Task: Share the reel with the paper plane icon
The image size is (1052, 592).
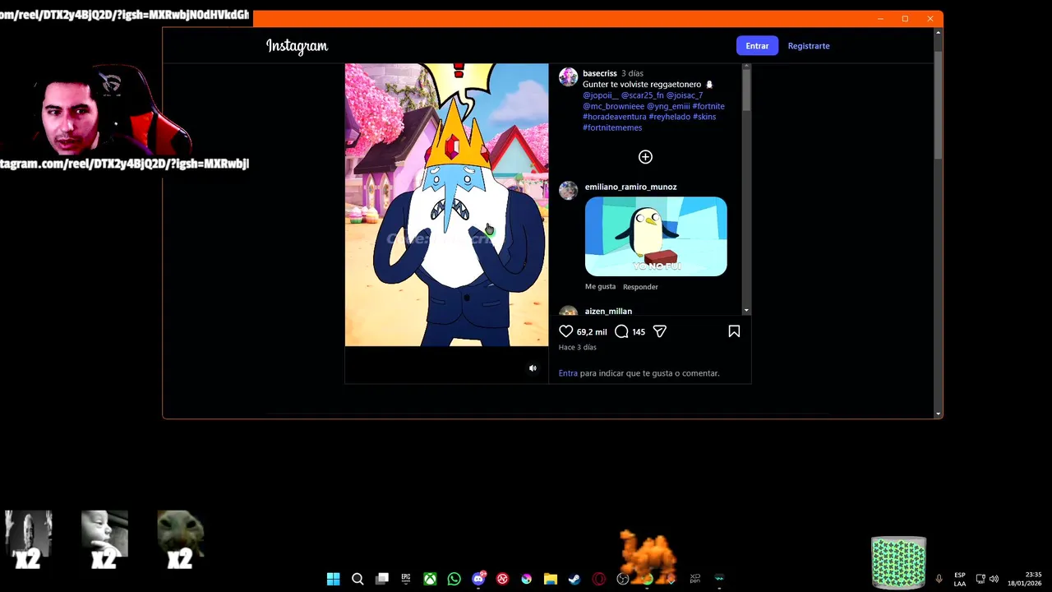Action: pos(660,331)
